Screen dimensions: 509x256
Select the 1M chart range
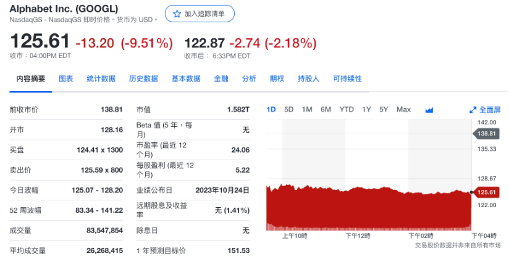pyautogui.click(x=307, y=109)
